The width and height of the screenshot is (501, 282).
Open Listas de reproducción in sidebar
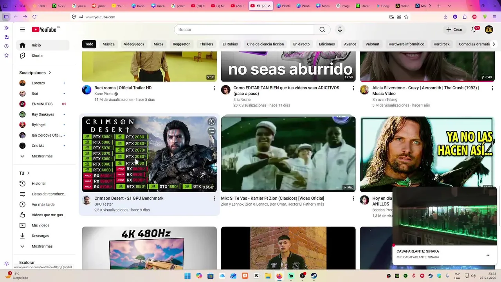43,194
